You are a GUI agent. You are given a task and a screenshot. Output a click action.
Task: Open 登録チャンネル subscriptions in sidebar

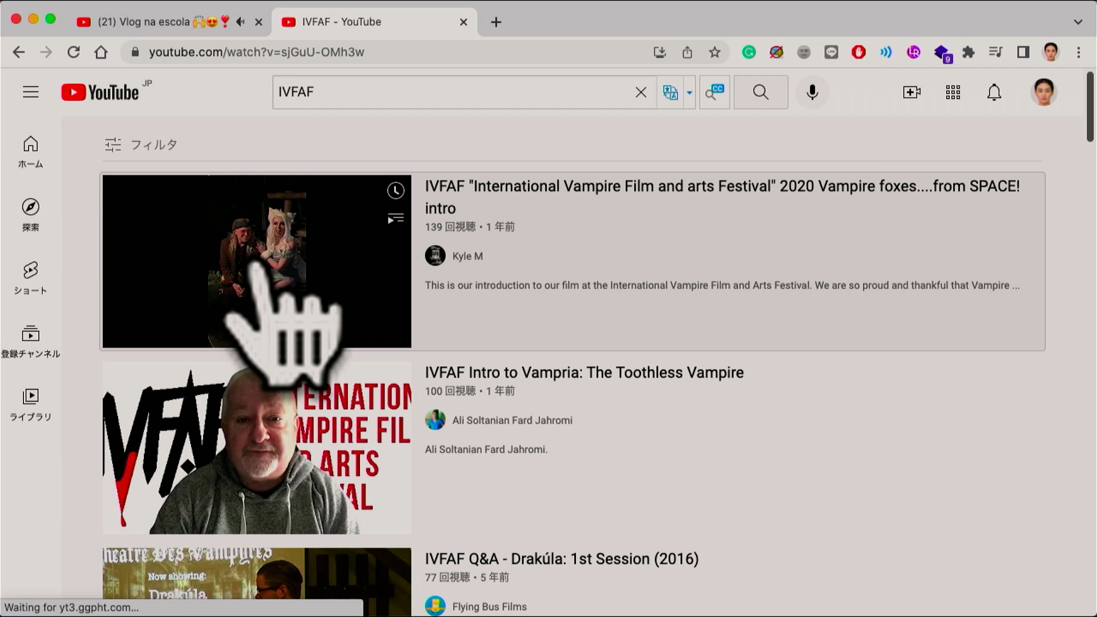click(30, 342)
